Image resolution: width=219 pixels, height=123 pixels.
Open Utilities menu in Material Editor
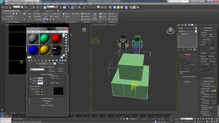(56, 32)
